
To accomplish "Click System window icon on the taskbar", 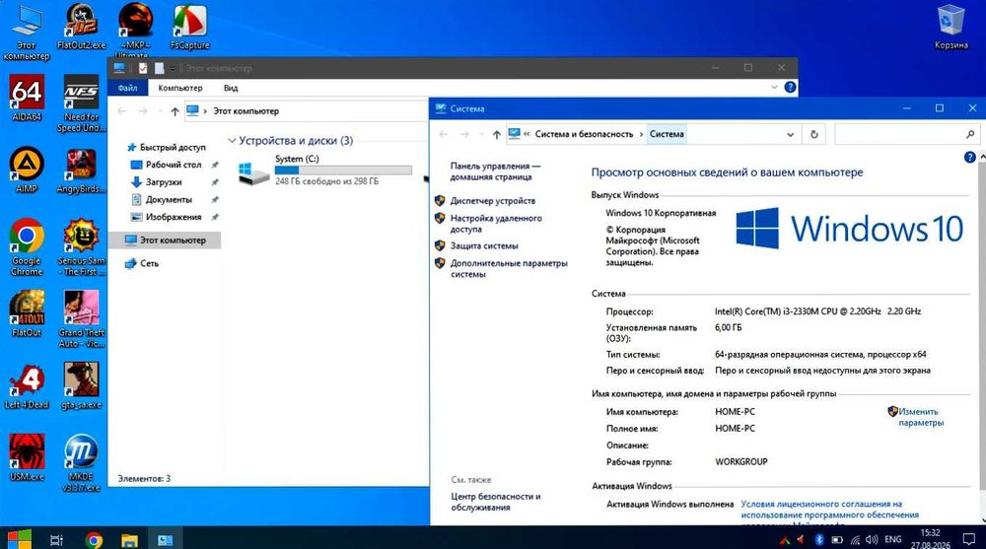I will 166,539.
